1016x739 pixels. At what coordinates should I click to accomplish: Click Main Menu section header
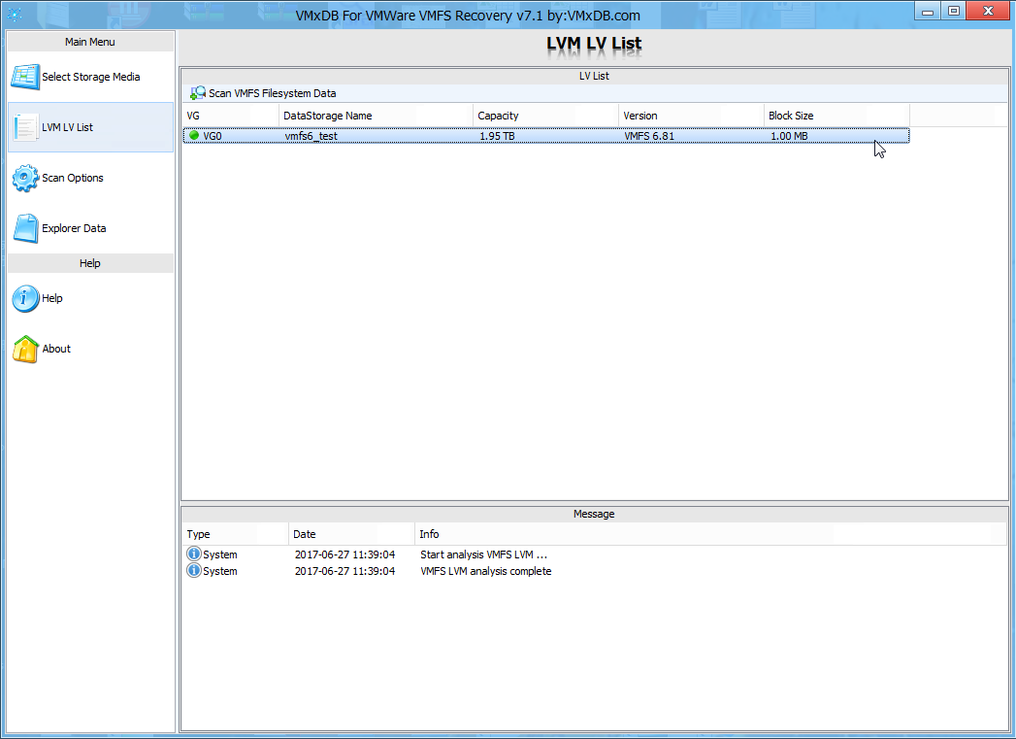90,42
